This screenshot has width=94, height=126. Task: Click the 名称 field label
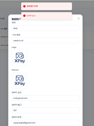point(14,22)
